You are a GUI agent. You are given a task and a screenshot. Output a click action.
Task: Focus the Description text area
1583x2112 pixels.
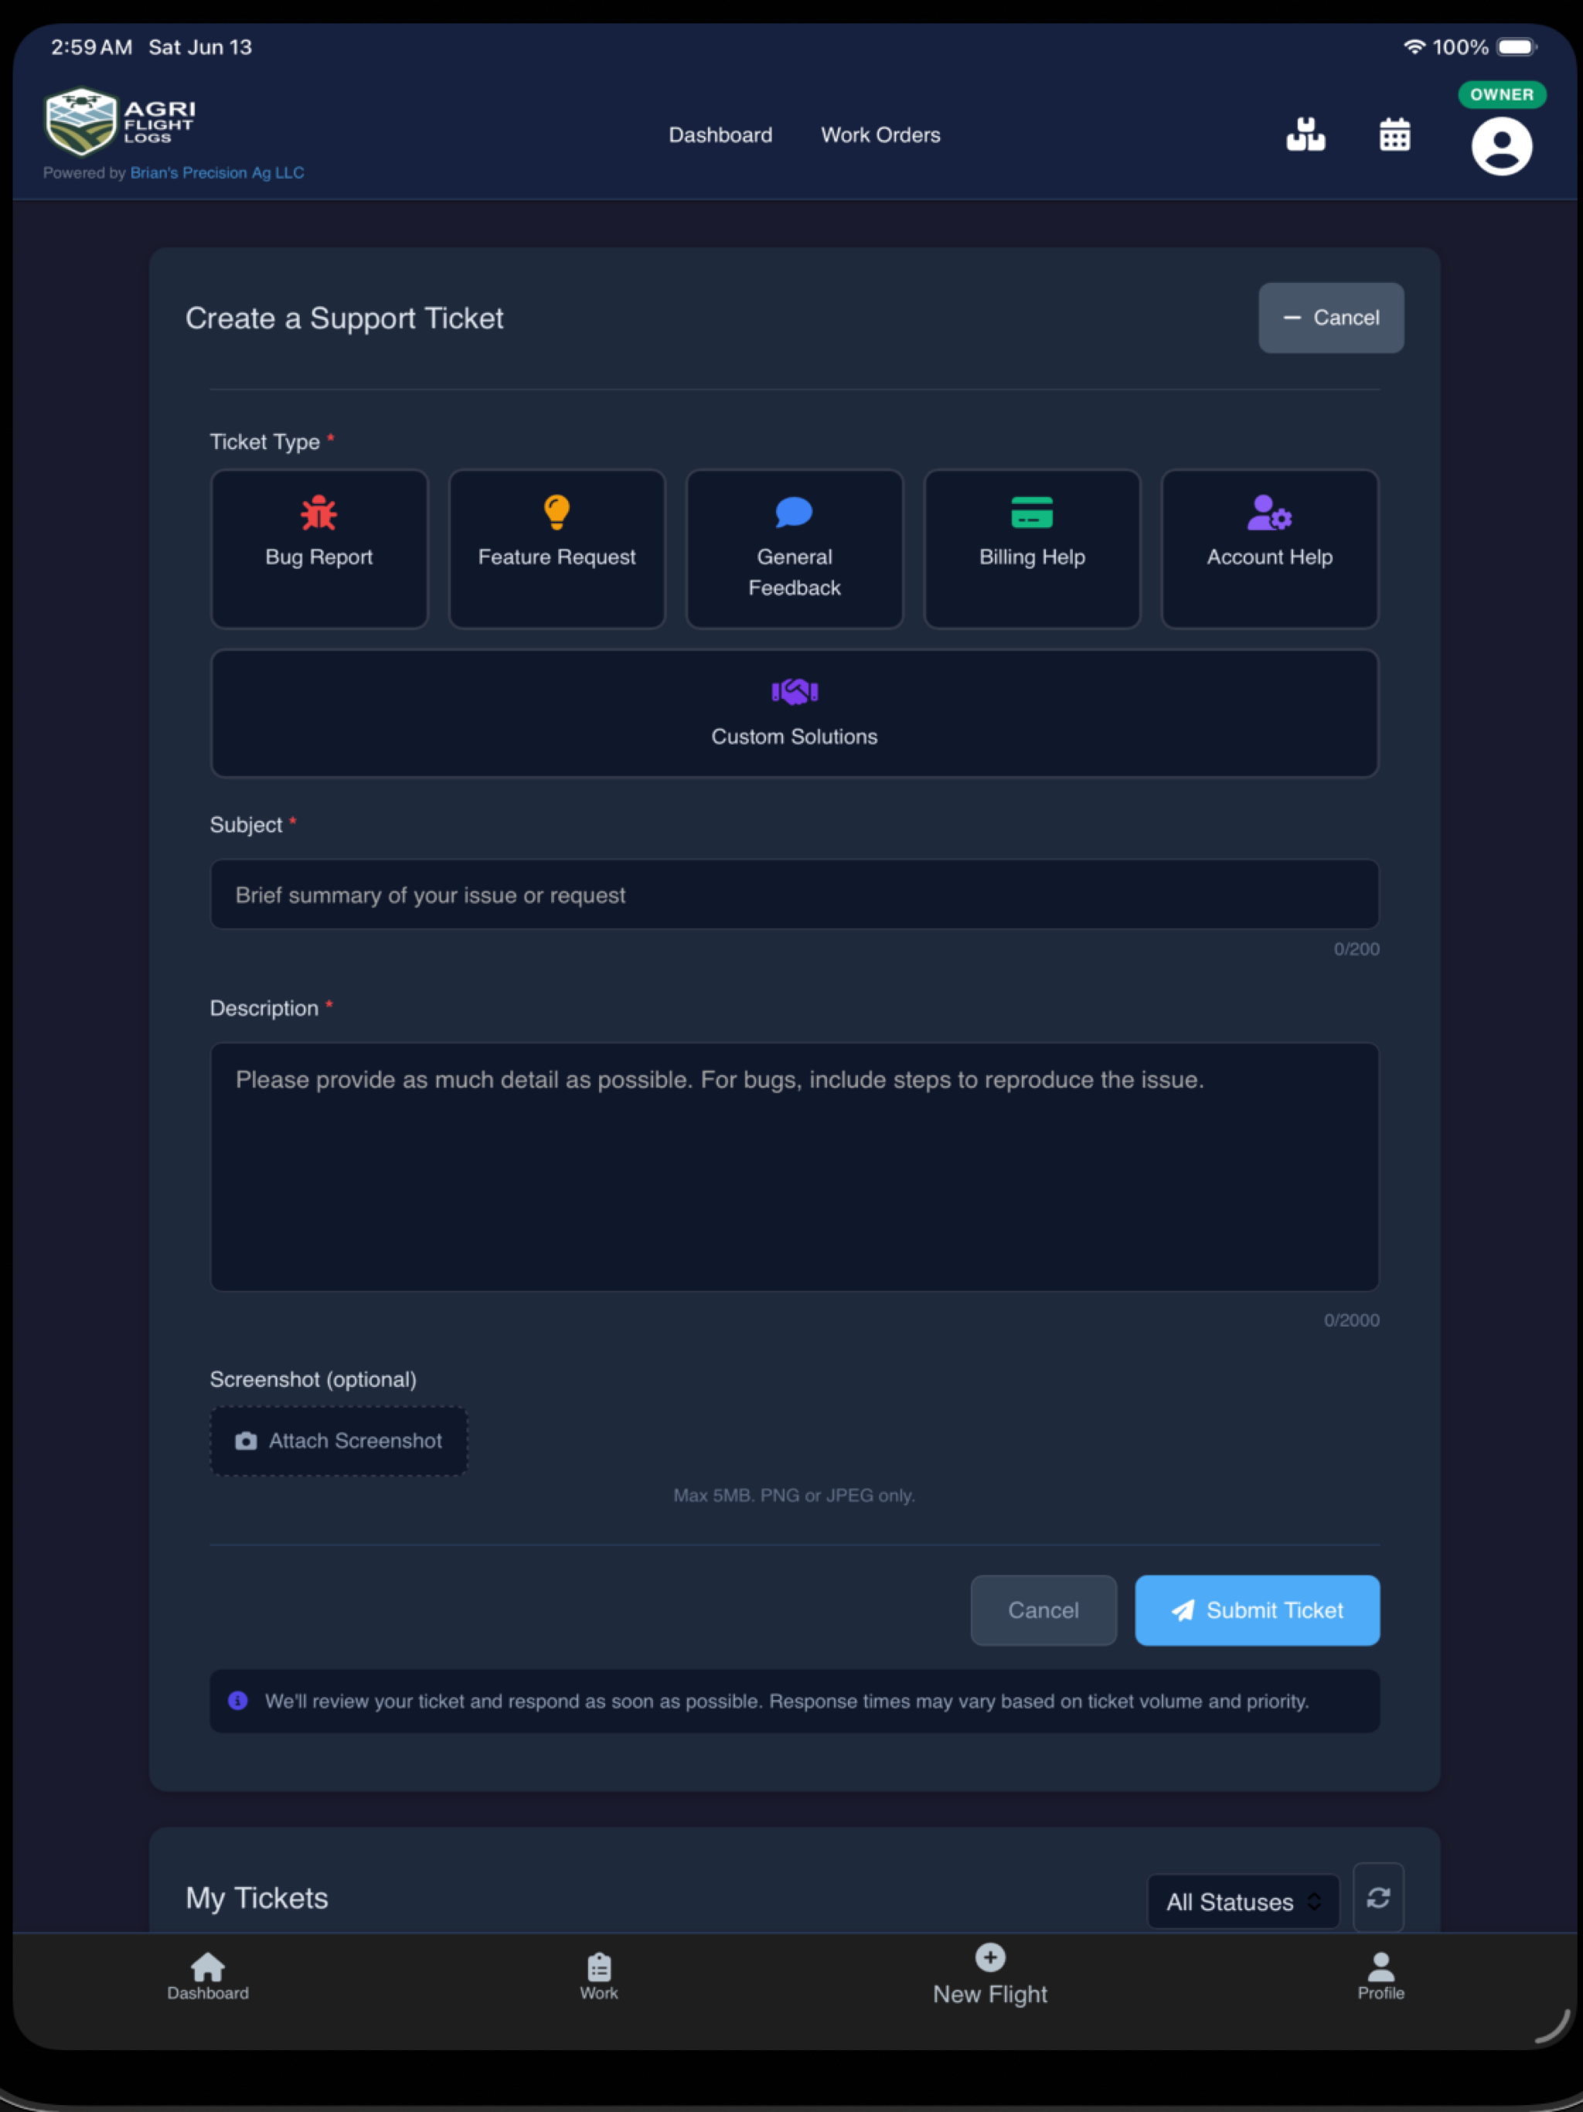[x=795, y=1167]
